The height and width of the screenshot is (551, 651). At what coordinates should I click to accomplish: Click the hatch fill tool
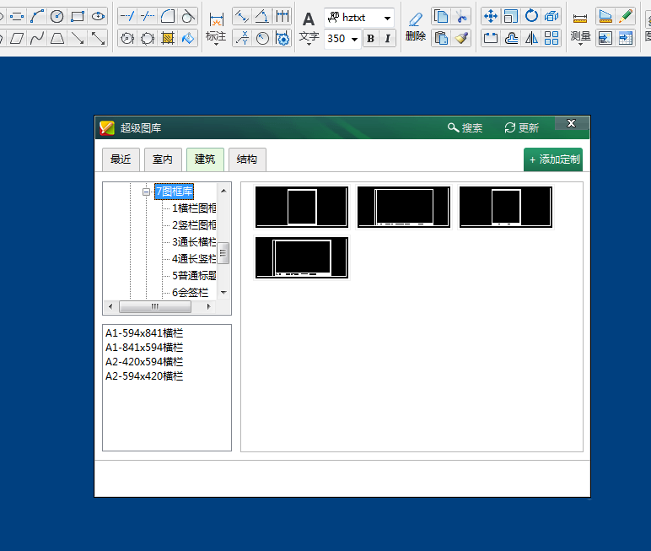click(x=168, y=39)
